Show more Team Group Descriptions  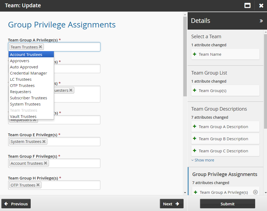click(x=203, y=160)
